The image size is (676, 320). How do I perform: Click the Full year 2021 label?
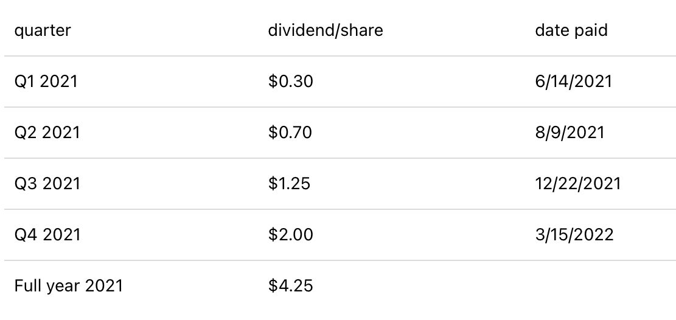69,286
